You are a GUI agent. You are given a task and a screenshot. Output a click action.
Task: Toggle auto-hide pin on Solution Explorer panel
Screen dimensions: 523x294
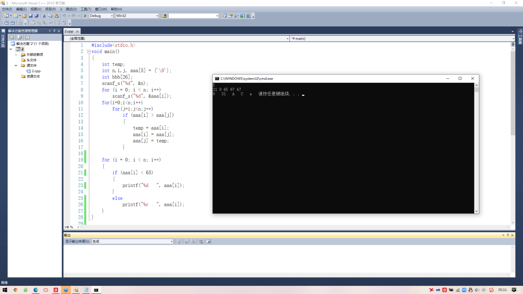54,31
